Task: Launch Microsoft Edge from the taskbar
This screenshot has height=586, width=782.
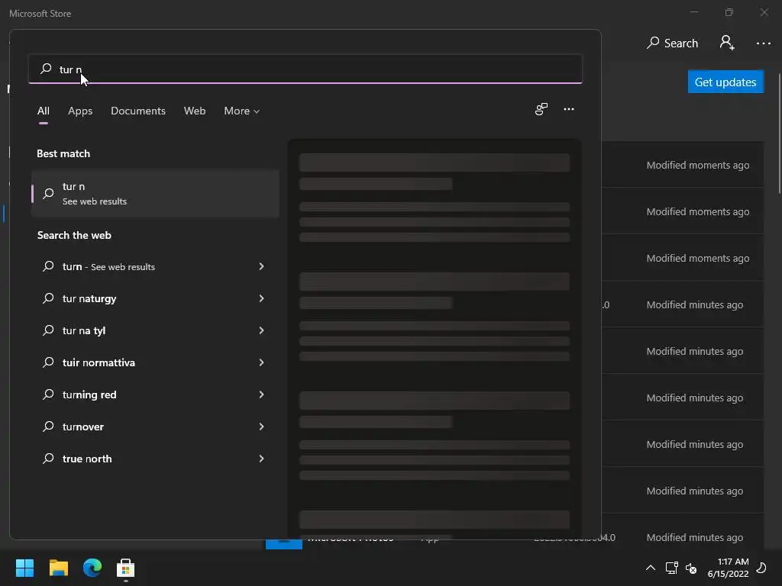Action: (x=92, y=568)
